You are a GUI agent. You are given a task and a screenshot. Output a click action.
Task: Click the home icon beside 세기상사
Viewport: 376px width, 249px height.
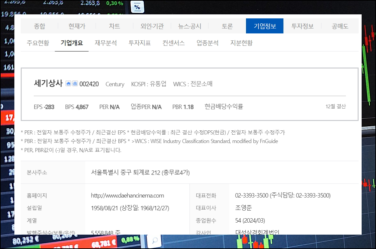68,84
